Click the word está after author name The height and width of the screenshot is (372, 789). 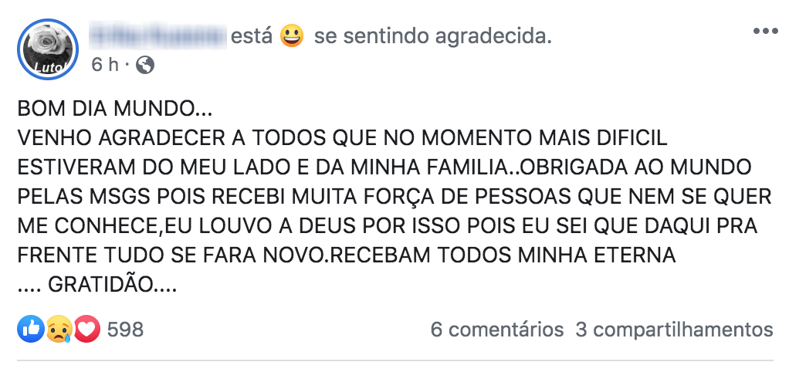252,37
